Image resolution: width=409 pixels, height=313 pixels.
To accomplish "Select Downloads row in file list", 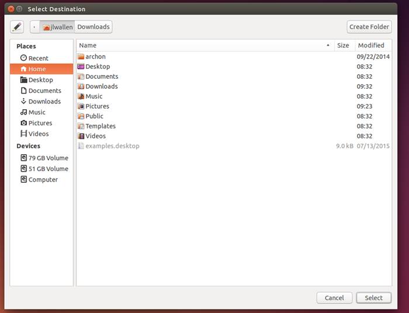I will (234, 86).
